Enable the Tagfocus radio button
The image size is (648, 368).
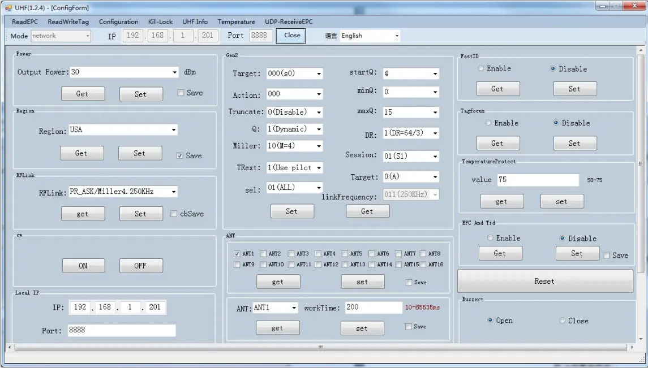coord(479,123)
